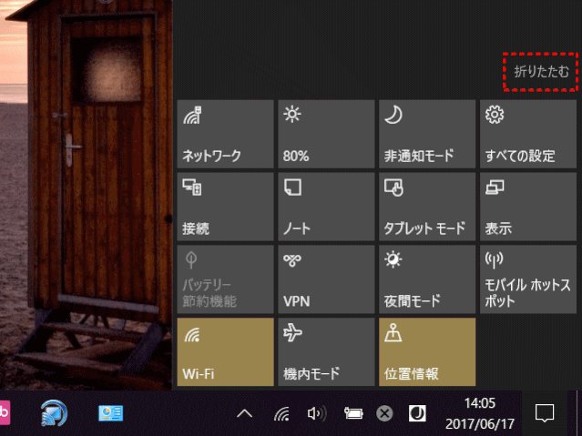Open the light blue card taskbar app
582x436 pixels.
pyautogui.click(x=110, y=413)
